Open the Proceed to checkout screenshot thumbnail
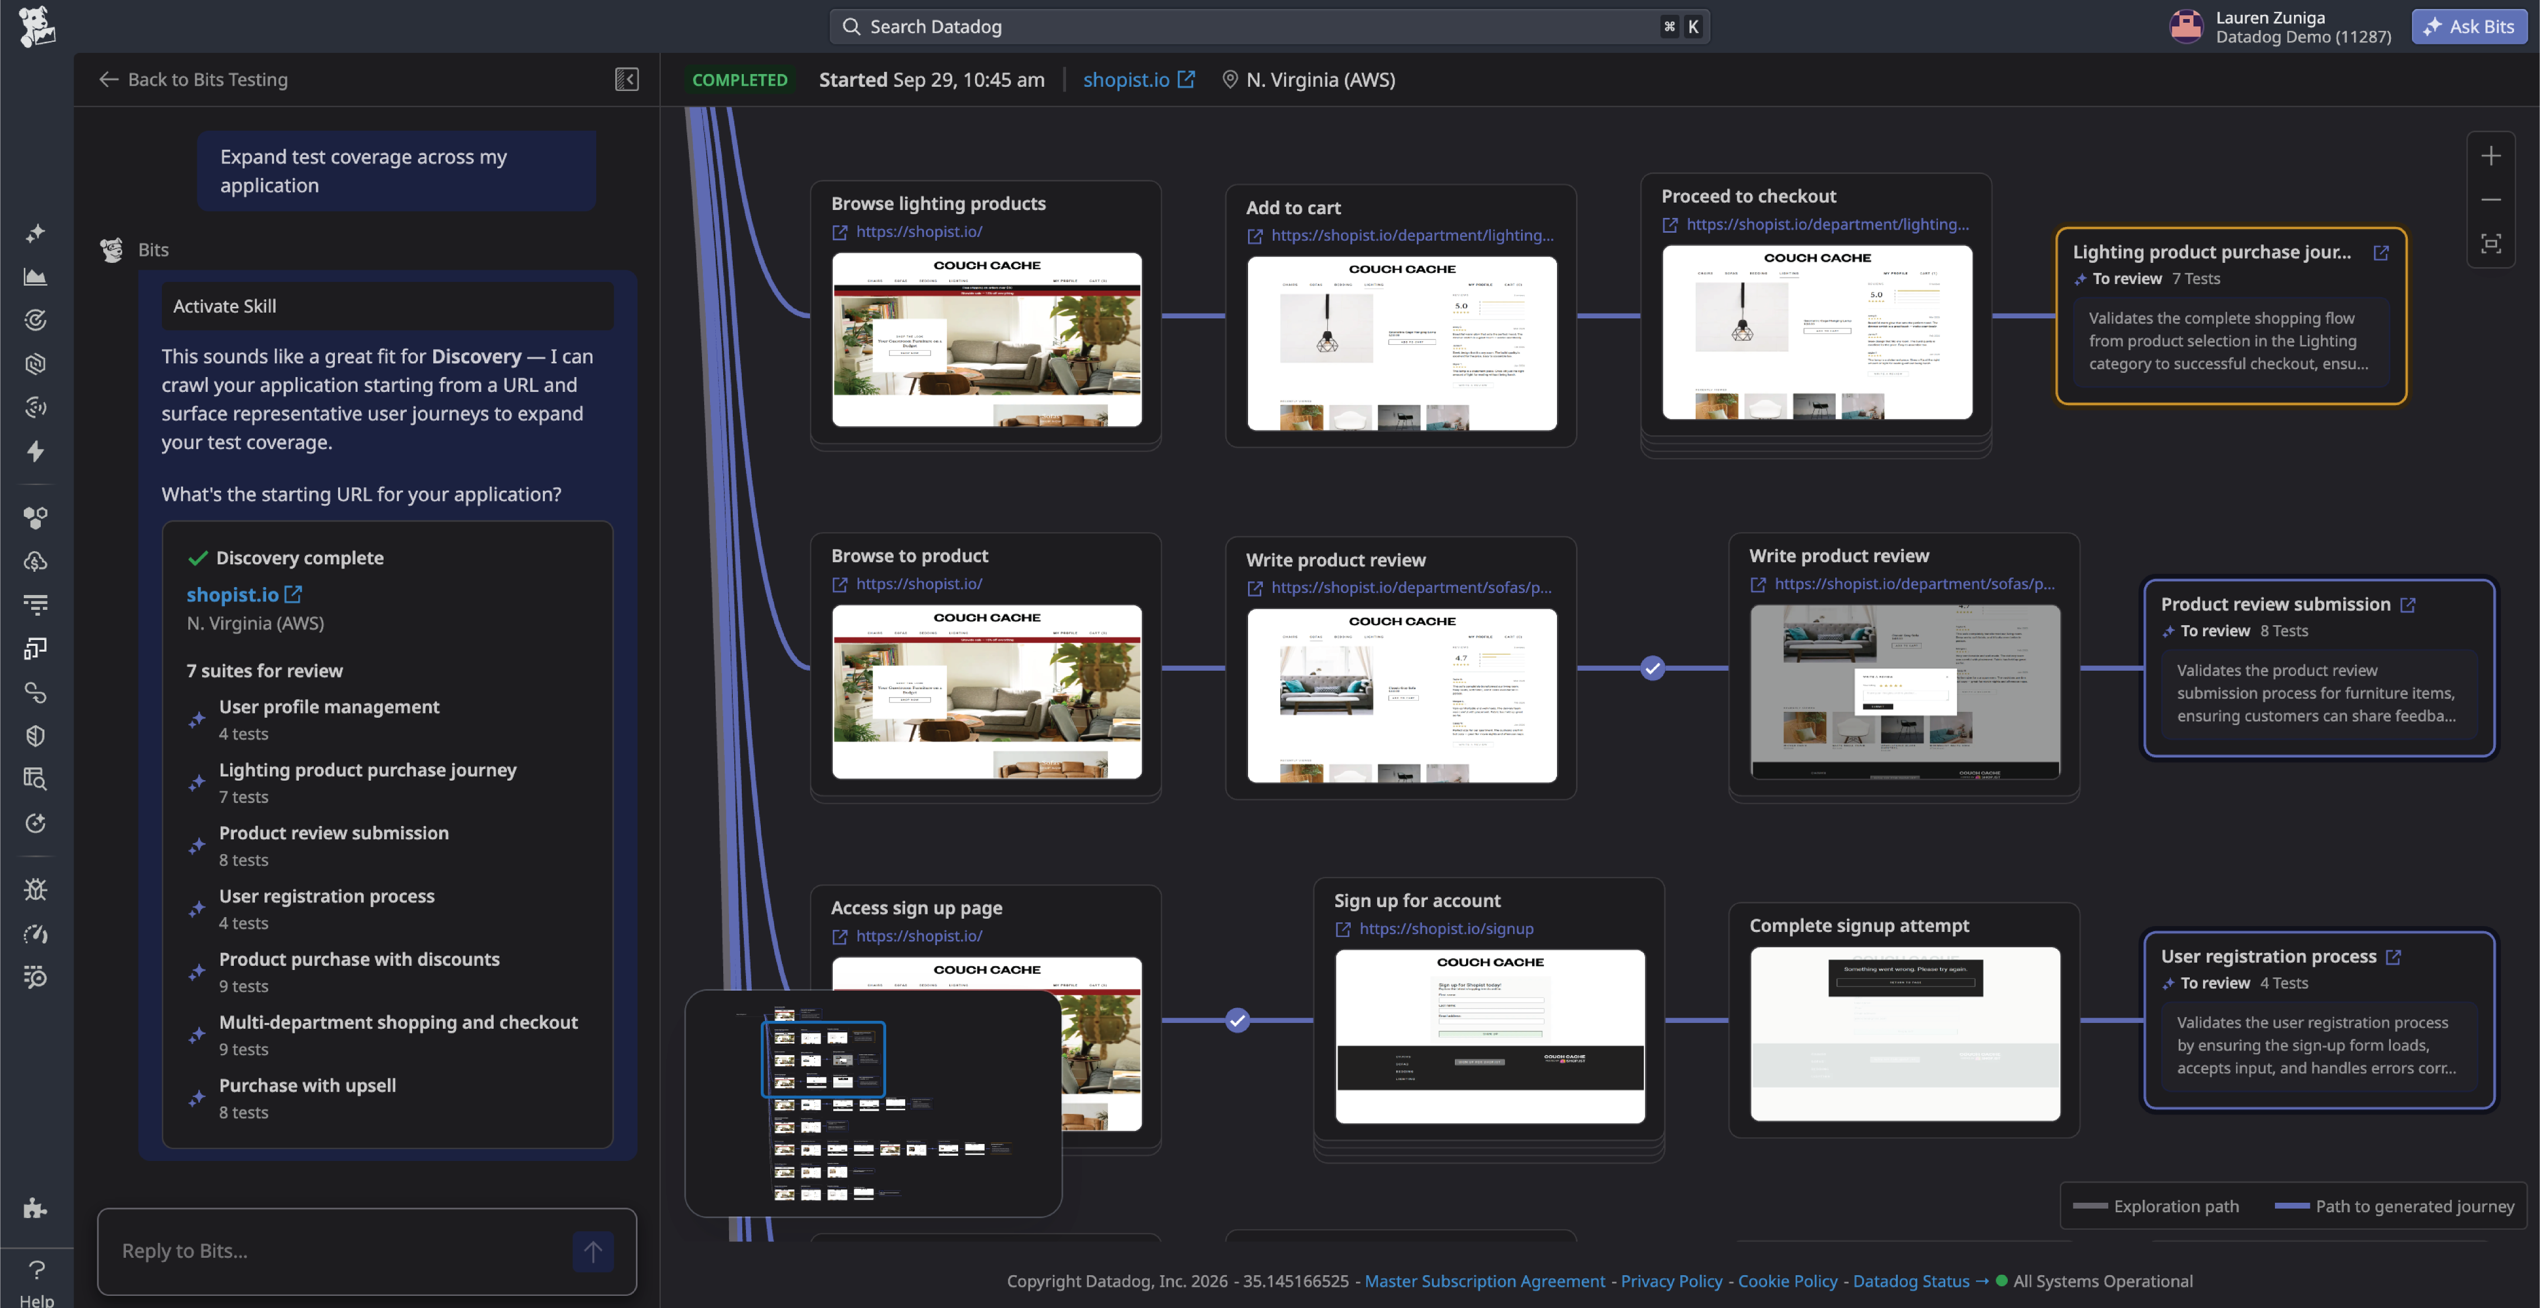 click(1816, 333)
